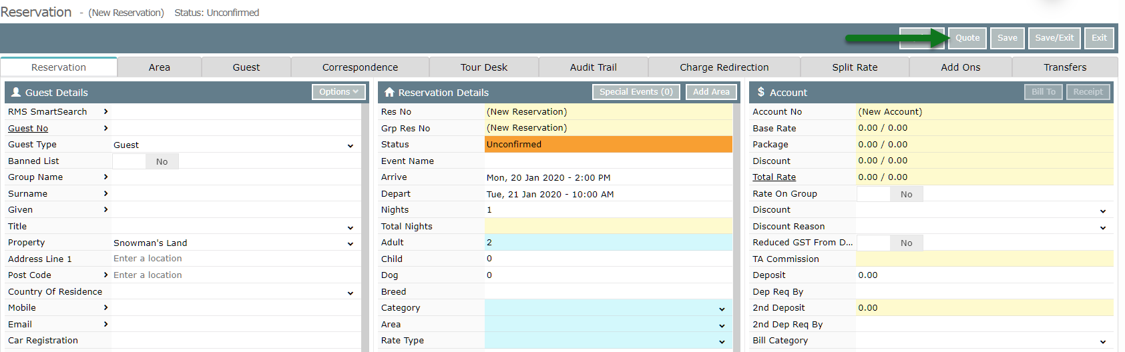The height and width of the screenshot is (352, 1125).
Task: Toggle the Rate On Group switch
Action: [x=890, y=194]
